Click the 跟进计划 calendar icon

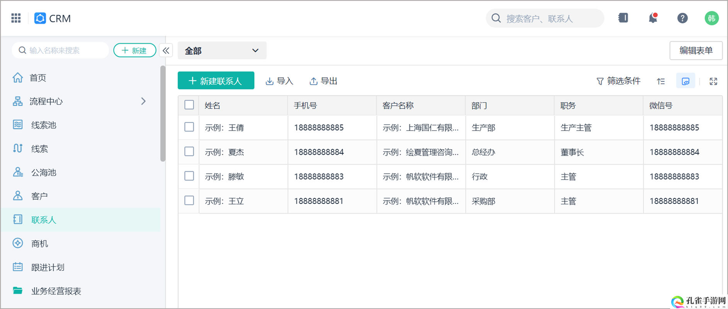[18, 267]
